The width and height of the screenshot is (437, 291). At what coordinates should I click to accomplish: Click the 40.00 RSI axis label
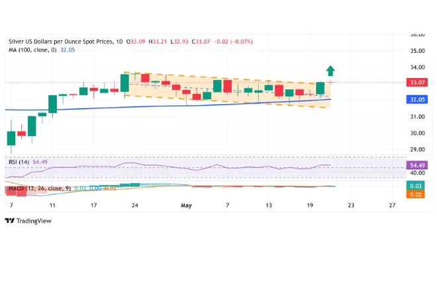point(418,173)
